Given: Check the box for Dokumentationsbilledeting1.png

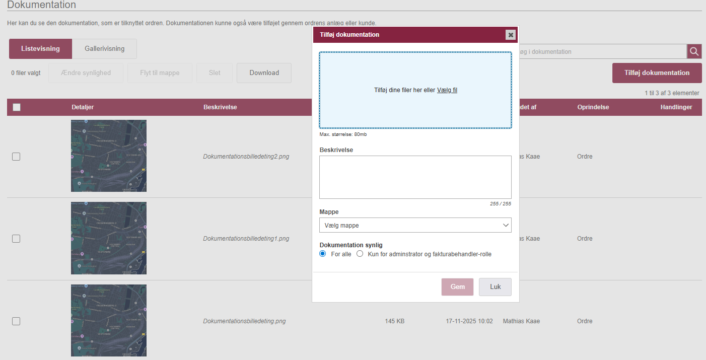Looking at the screenshot, I should point(16,239).
